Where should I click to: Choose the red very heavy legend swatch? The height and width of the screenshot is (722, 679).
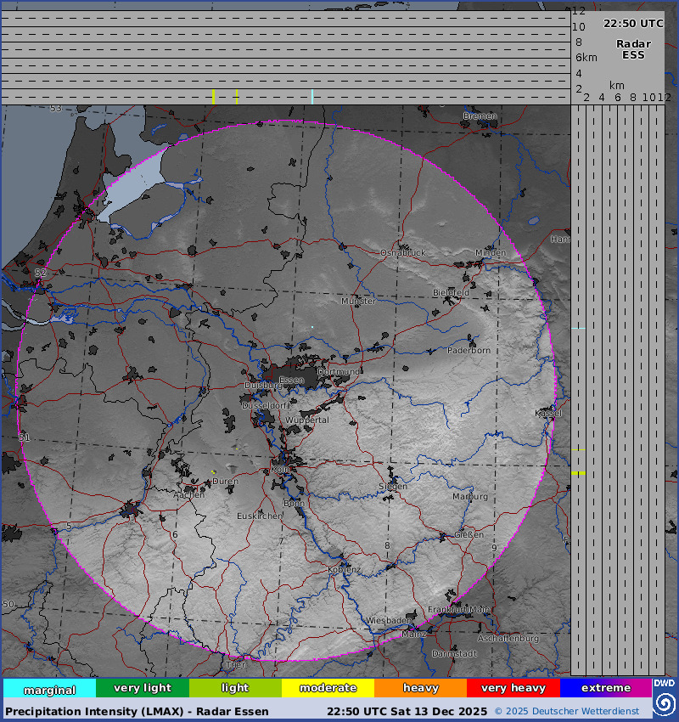pyautogui.click(x=513, y=688)
